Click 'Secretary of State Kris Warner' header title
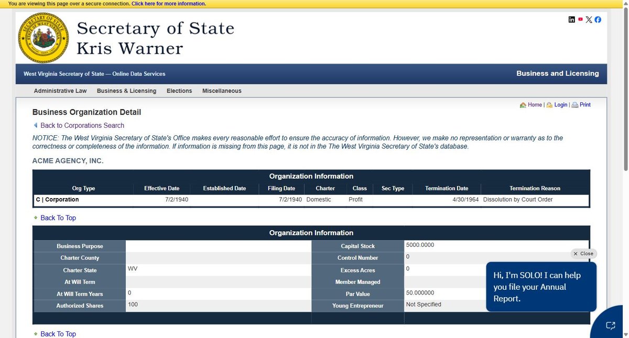The height and width of the screenshot is (338, 629). (156, 38)
